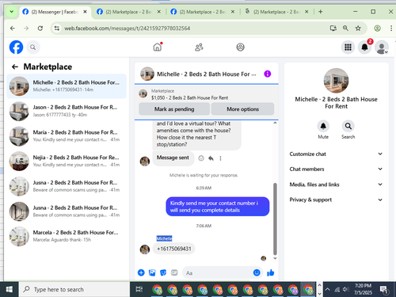Open the Facebook menu grid icon
The image size is (396, 297).
(x=348, y=48)
